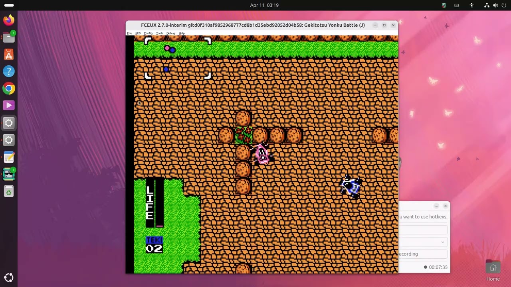
Task: Click the 00:07:35 recording timer
Action: click(x=438, y=267)
